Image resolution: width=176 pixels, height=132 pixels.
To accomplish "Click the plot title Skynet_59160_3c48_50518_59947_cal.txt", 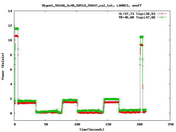I will click(92, 5).
